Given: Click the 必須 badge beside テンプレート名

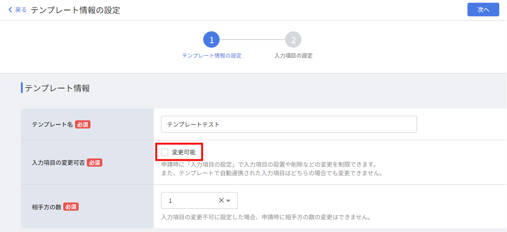Looking at the screenshot, I should [x=83, y=124].
